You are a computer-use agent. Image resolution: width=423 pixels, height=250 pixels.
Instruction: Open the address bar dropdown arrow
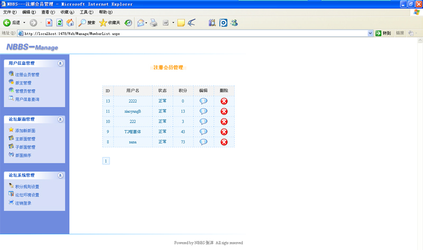370,33
